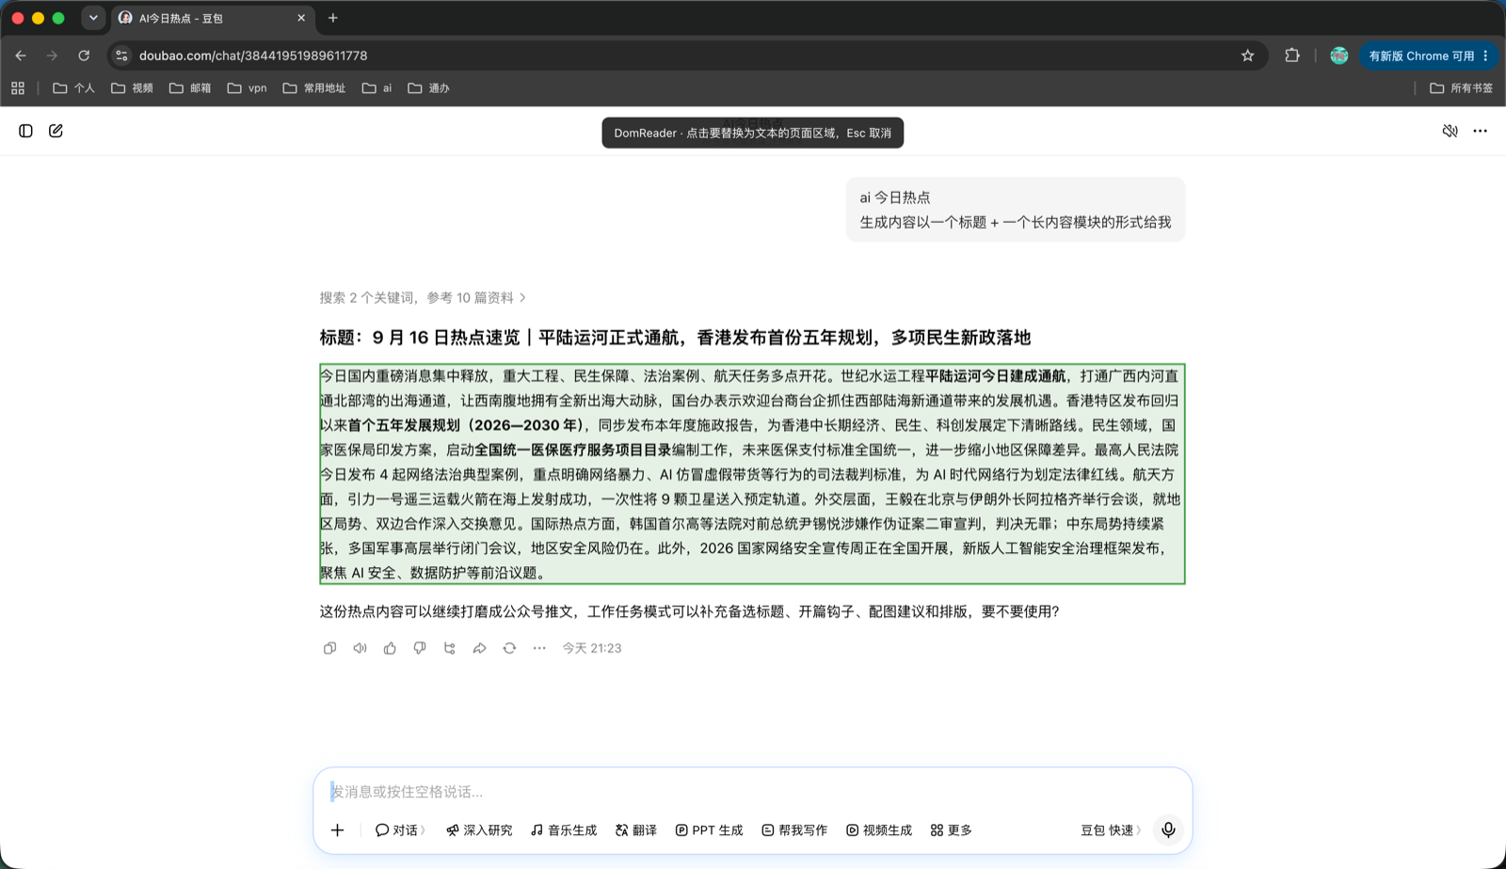This screenshot has height=869, width=1506.
Task: Select 帮我写作 tool
Action: pyautogui.click(x=794, y=830)
